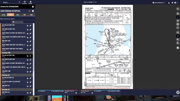Click the chart list scrollbar
Screen dimensions: 180x101
click(x=34, y=56)
